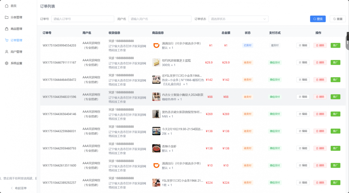Image resolution: width=349 pixels, height=193 pixels.
Task: Edit order WX17510446791111167
Action: (303, 63)
